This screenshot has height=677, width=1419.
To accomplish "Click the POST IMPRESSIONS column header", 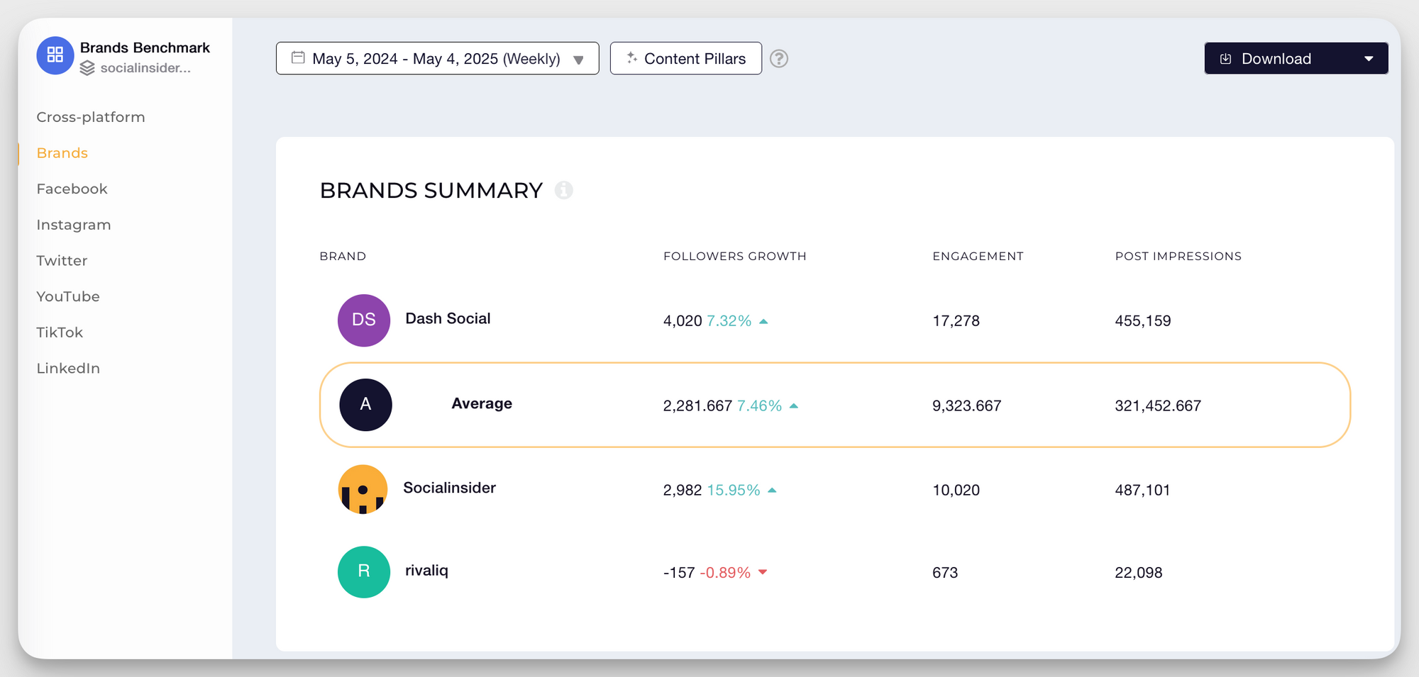I will 1178,256.
